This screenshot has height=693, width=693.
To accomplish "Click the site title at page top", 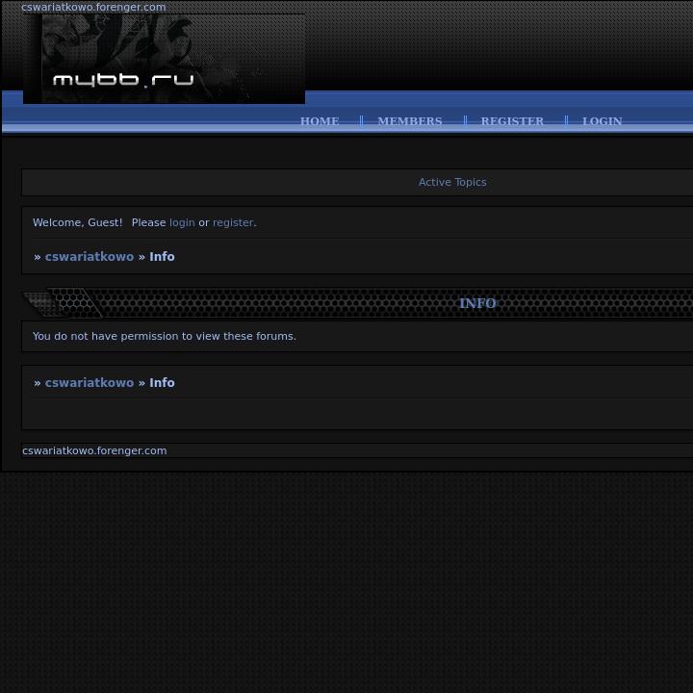I will coord(93,7).
